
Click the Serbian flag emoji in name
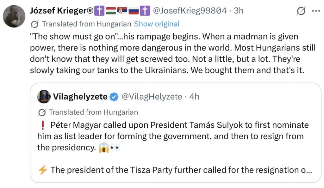122,11
